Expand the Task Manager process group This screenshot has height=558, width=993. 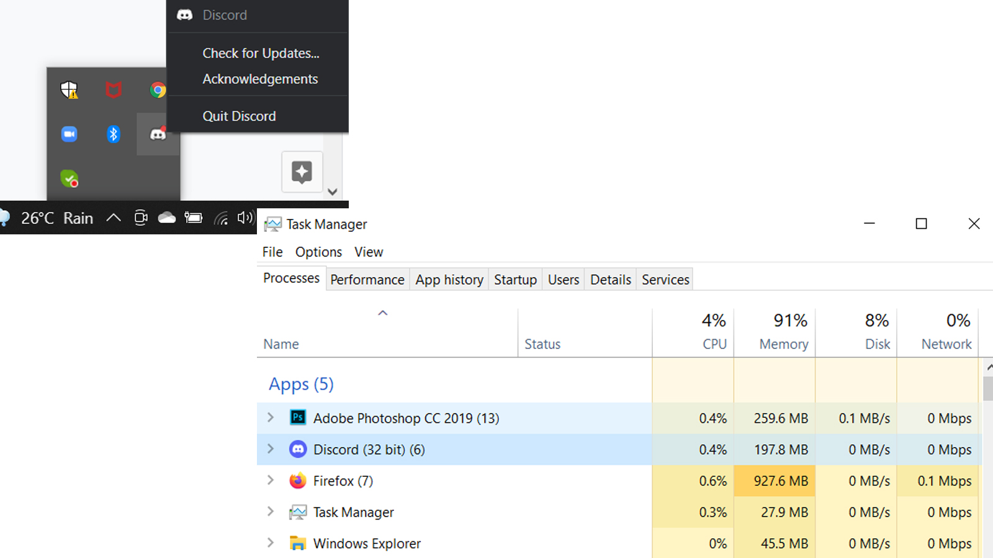coord(271,511)
